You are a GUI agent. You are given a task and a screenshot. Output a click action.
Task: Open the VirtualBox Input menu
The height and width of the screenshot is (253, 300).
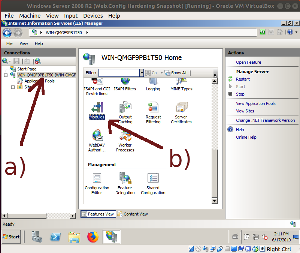click(71, 16)
